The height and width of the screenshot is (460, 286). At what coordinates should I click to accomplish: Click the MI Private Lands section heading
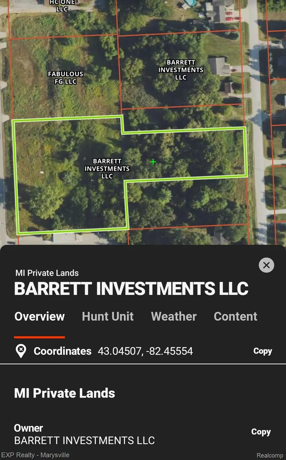pos(64,393)
